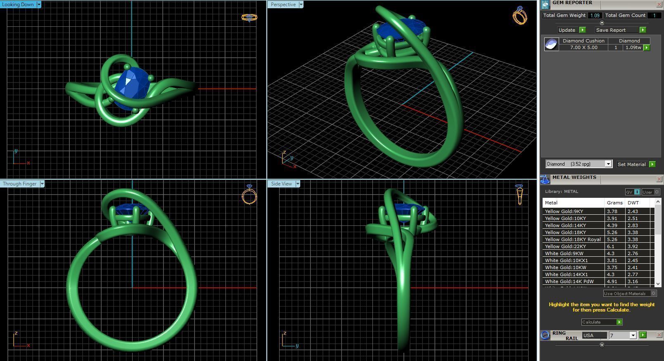Click the 1.09tw gem weight cell
Image resolution: width=664 pixels, height=361 pixels.
coord(633,47)
